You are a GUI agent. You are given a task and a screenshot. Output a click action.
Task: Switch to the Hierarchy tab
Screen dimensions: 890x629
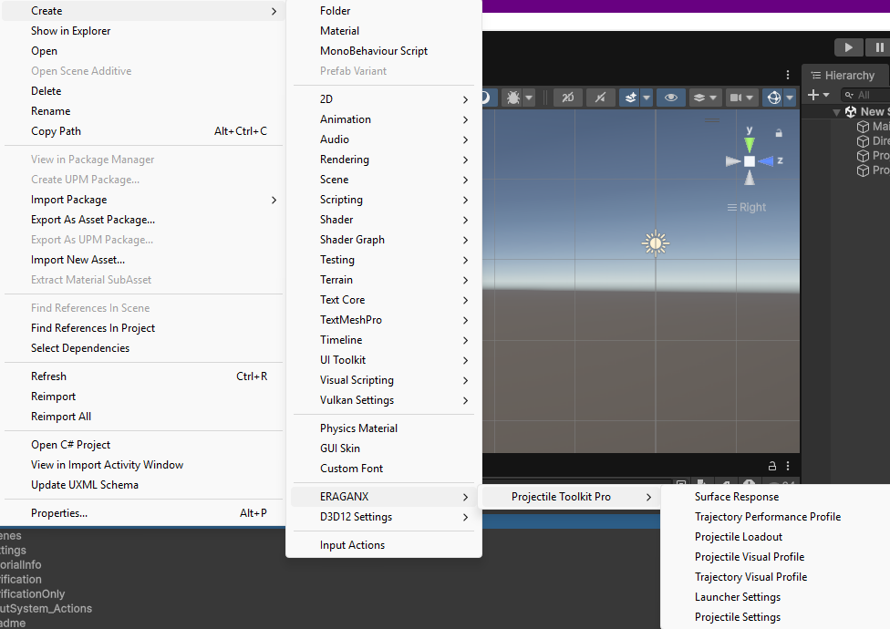(x=845, y=76)
